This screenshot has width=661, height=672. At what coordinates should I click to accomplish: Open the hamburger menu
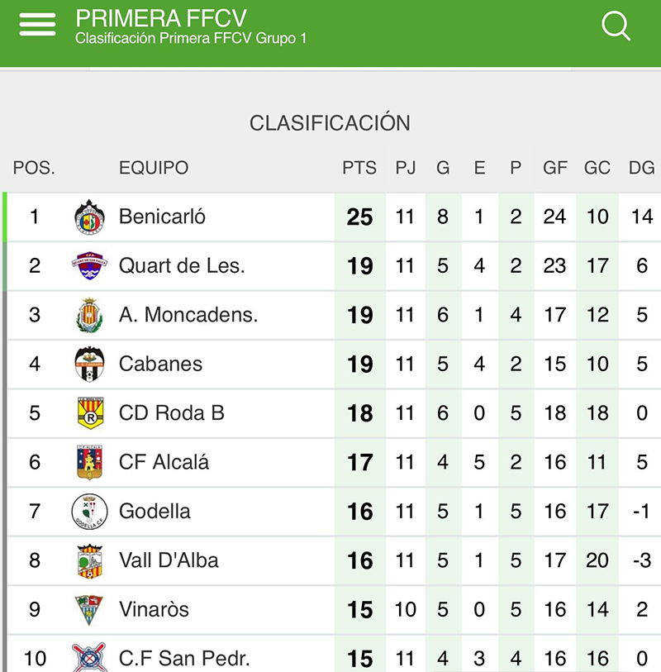pyautogui.click(x=38, y=24)
